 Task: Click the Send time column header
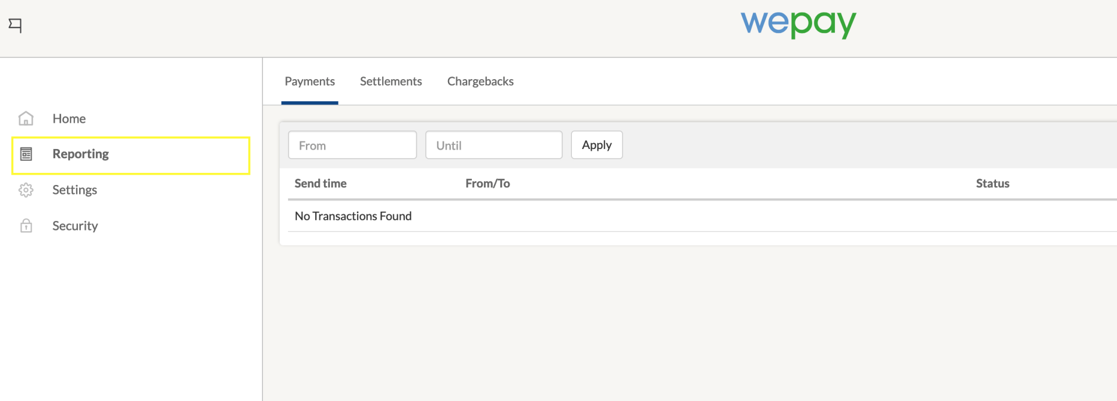(321, 184)
